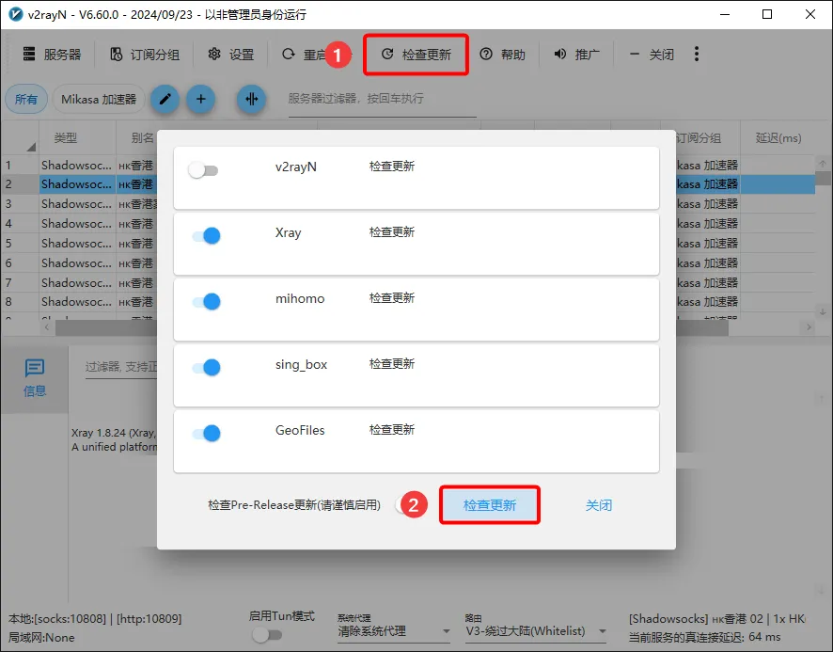Open the 帮助 help menu
This screenshot has height=652, width=833.
pos(503,55)
